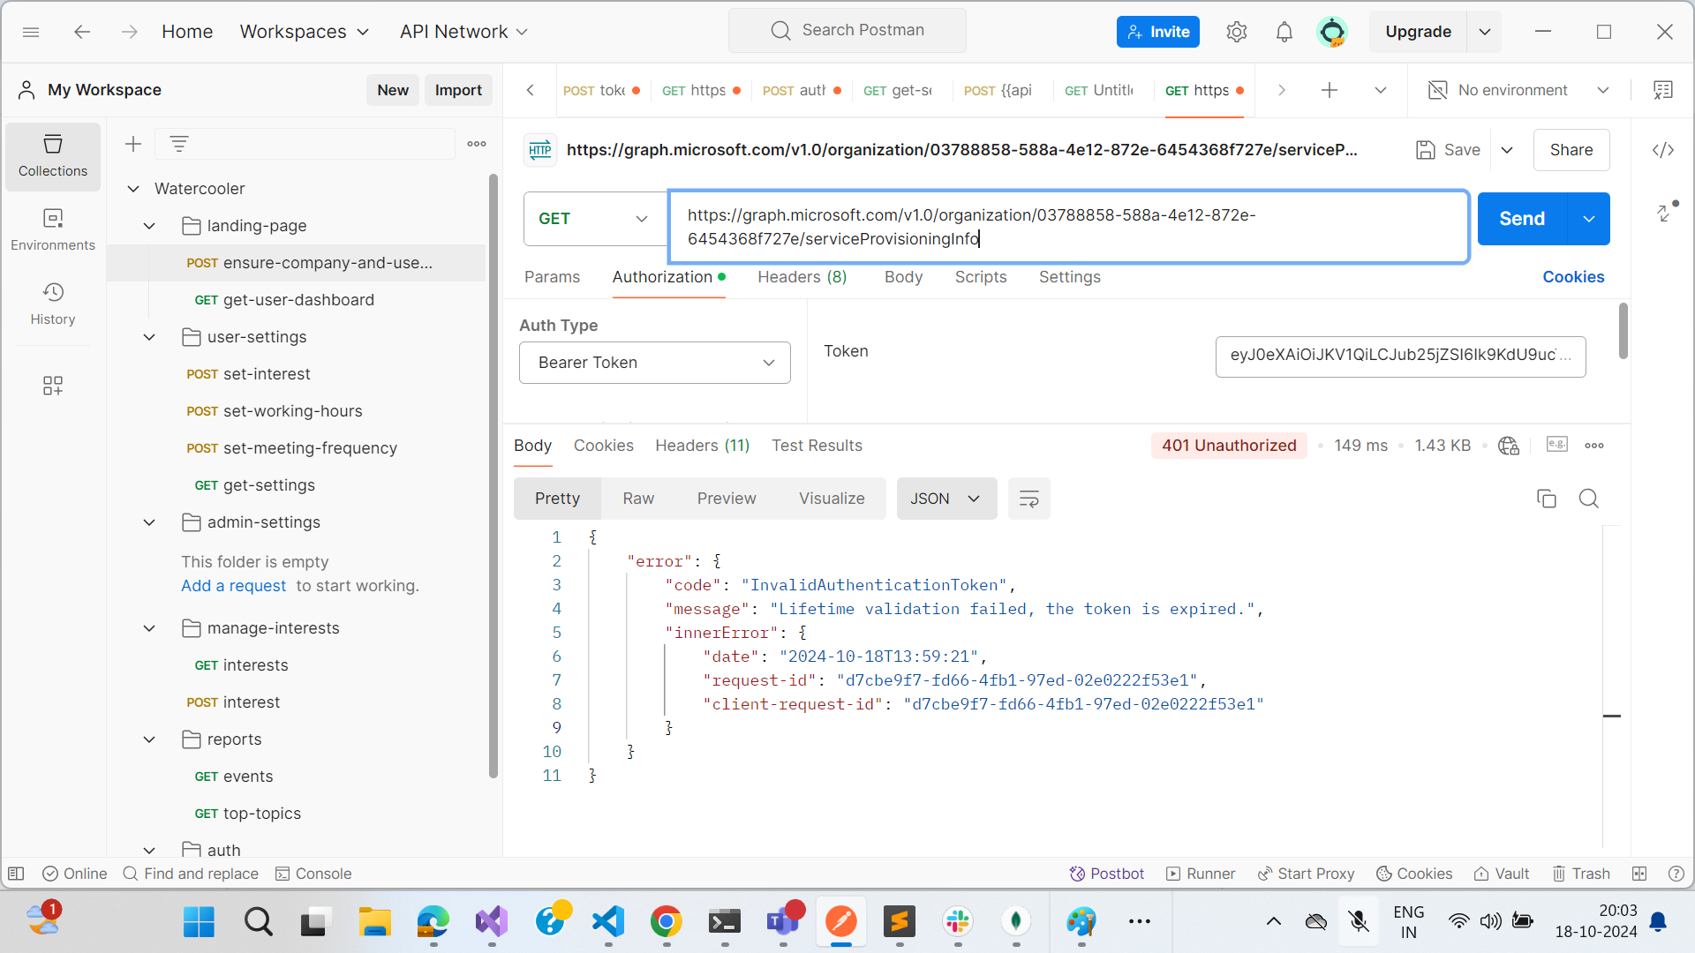Screen dimensions: 1695x953
Task: Switch to response Test Results tab
Action: tap(817, 446)
